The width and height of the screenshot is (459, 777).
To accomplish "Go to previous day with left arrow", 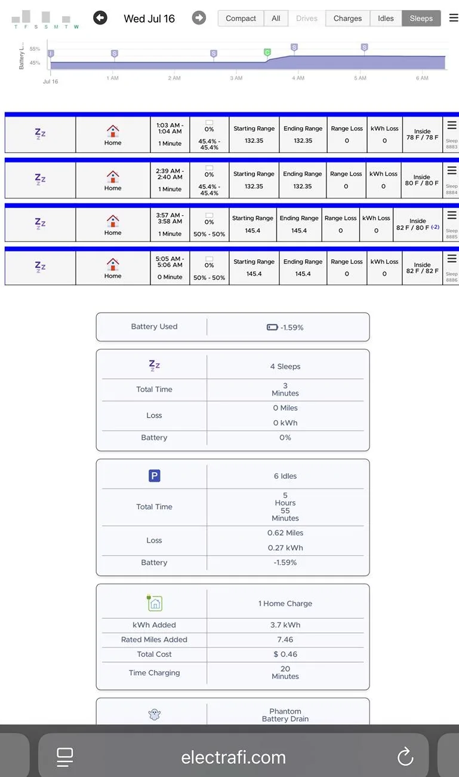I will [100, 18].
